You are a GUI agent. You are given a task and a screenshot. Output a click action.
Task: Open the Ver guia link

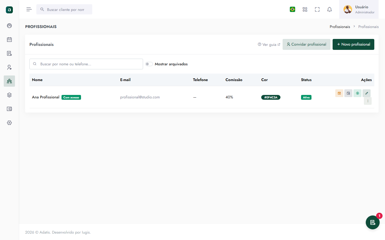tap(269, 45)
